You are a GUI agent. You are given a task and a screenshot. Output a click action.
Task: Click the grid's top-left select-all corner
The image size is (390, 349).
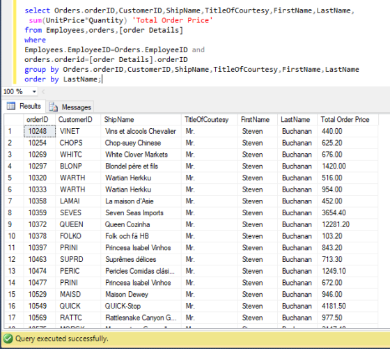(14, 120)
